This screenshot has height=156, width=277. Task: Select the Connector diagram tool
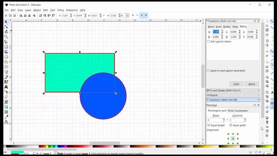tap(6, 122)
